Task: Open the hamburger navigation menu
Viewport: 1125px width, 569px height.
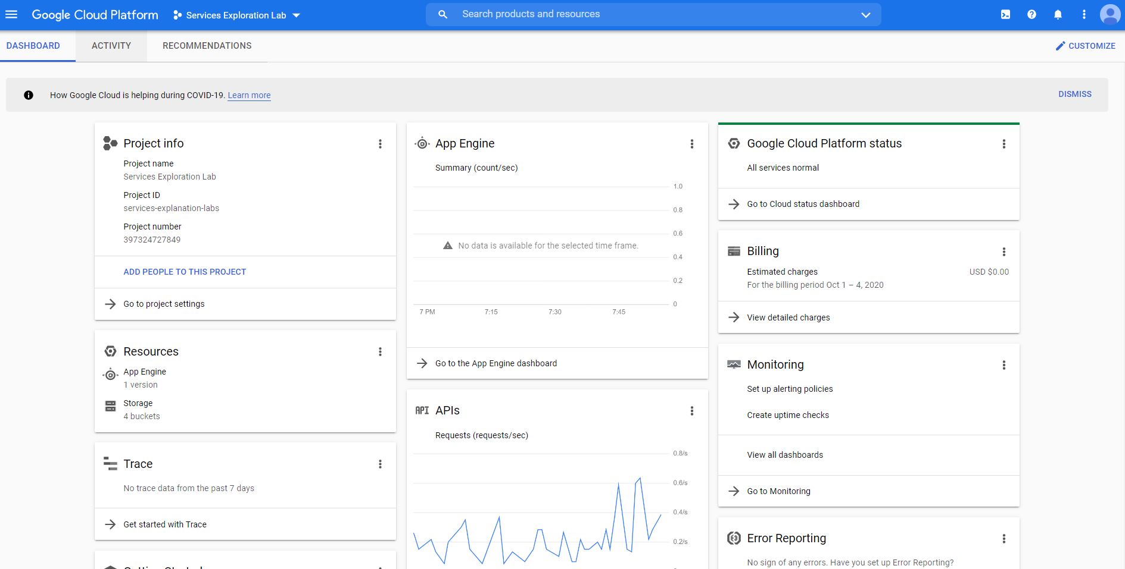Action: tap(11, 15)
